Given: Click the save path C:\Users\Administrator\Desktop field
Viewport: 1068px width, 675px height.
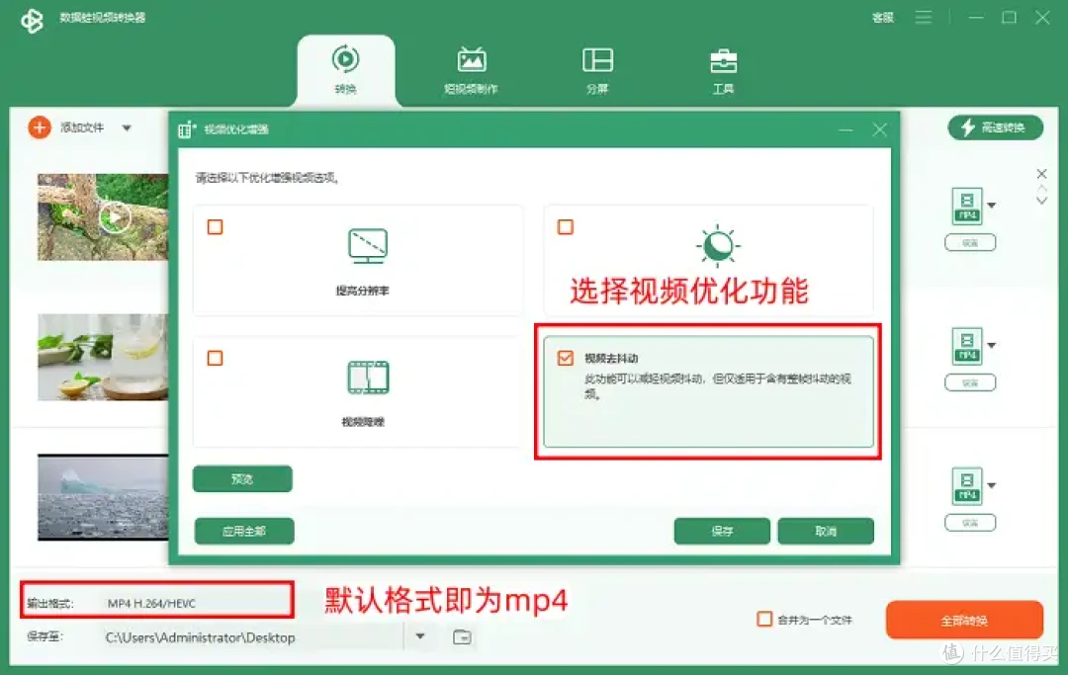Looking at the screenshot, I should pyautogui.click(x=252, y=637).
